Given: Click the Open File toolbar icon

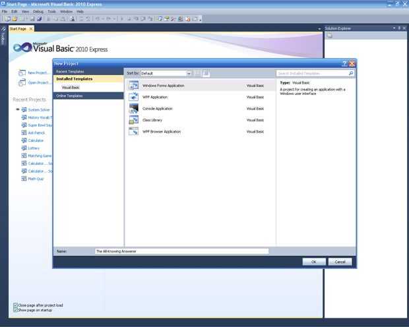Looking at the screenshot, I should click(x=15, y=18).
